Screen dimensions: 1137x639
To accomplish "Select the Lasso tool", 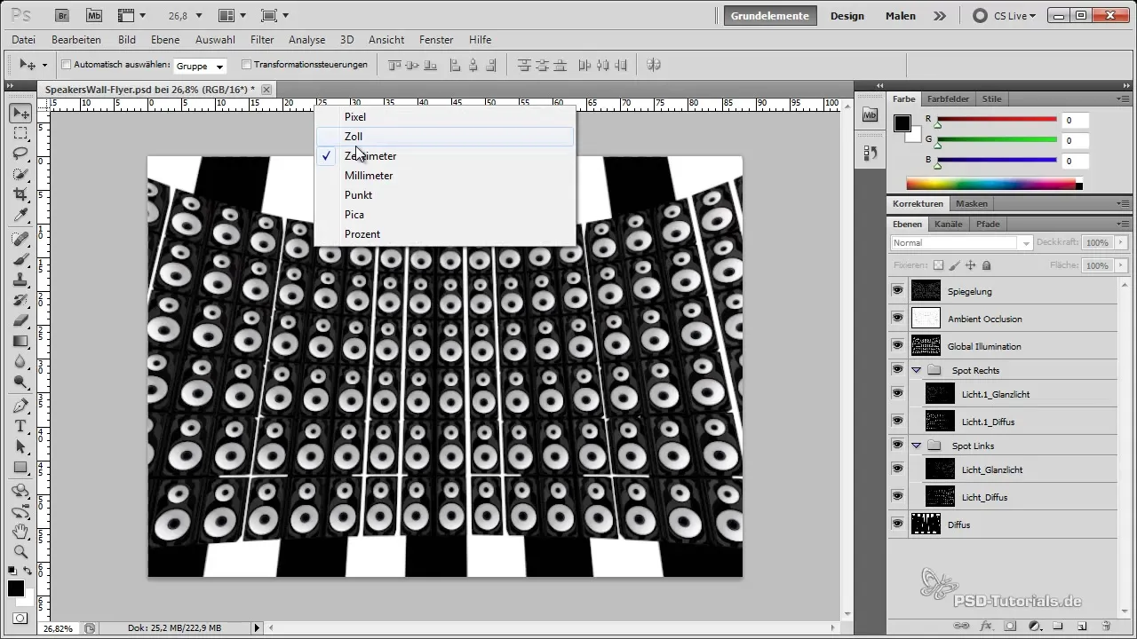I will click(x=20, y=153).
